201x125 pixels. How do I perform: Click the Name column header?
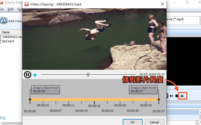[11, 32]
